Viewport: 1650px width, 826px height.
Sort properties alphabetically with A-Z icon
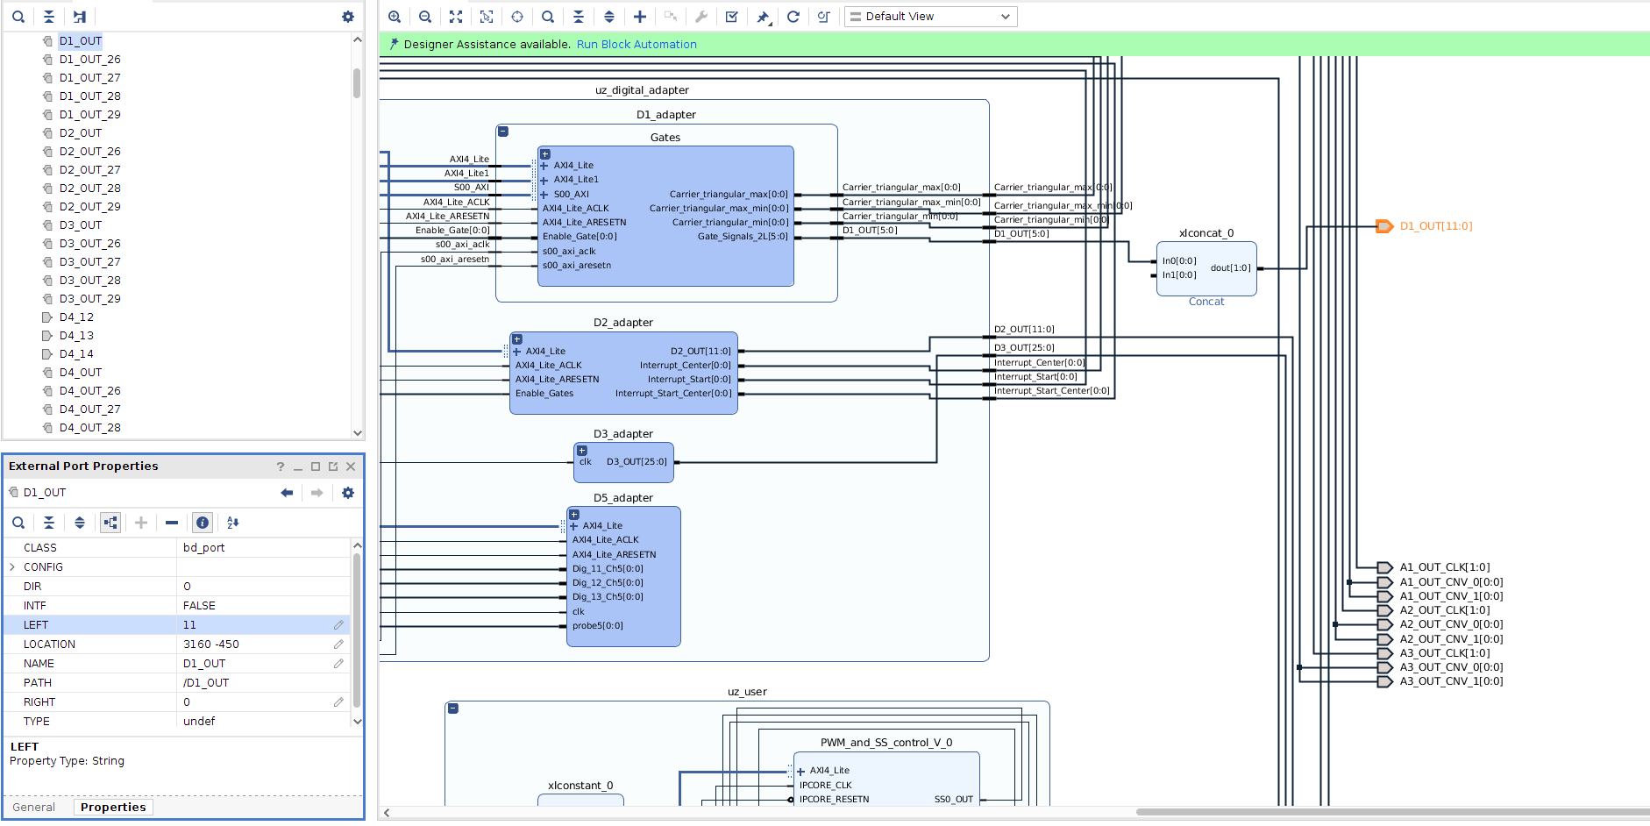tap(233, 523)
